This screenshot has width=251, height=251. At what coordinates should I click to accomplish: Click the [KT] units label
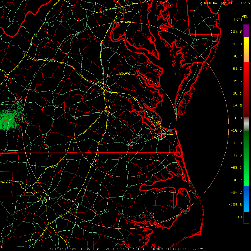coord(238,19)
